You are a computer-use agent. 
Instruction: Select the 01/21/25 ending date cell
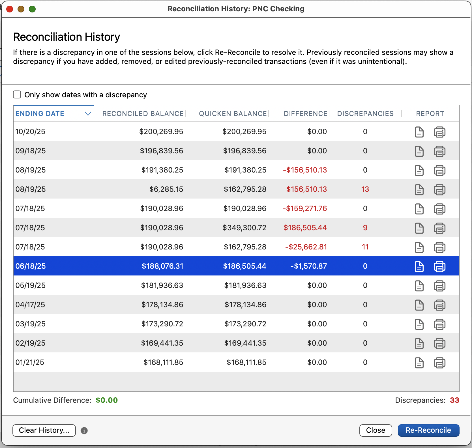pyautogui.click(x=30, y=362)
